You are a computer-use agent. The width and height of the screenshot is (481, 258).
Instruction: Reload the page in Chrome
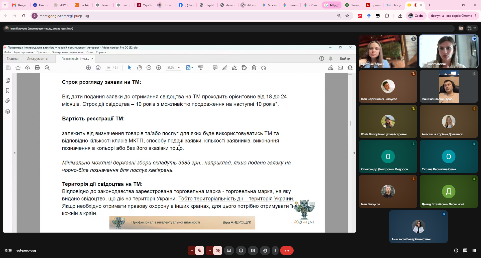(x=24, y=16)
